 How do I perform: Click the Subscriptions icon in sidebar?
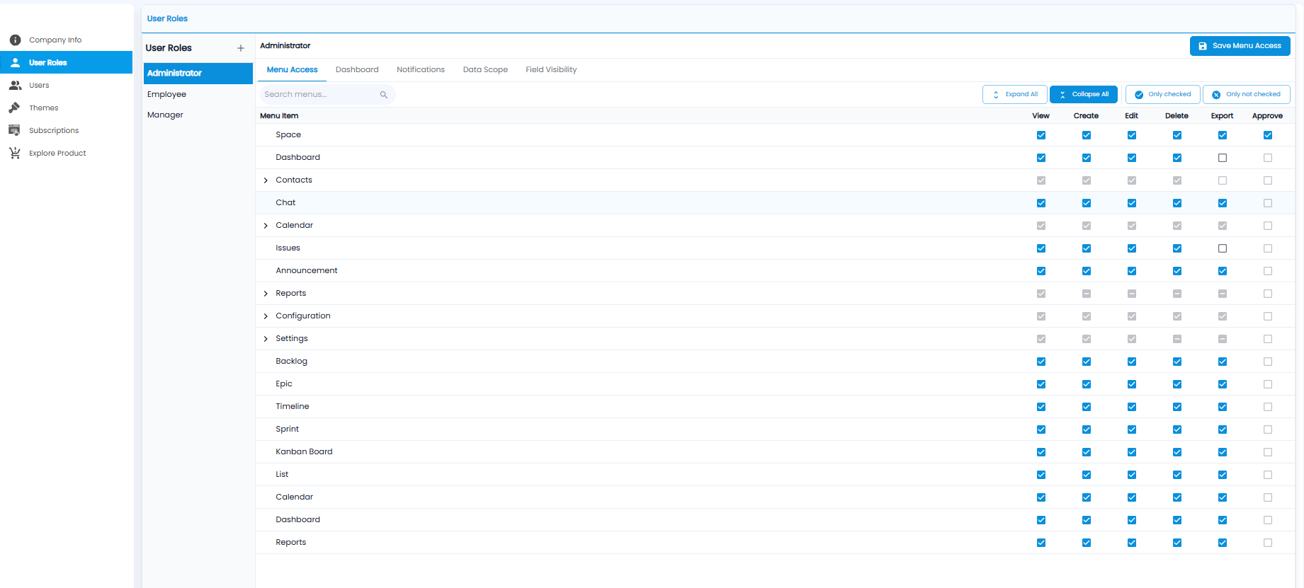(x=15, y=130)
